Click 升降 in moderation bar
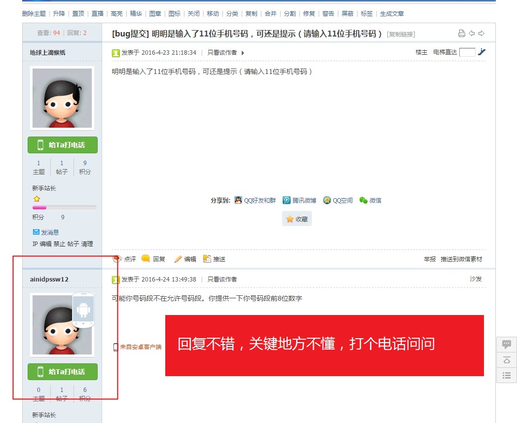The height and width of the screenshot is (423, 517). click(59, 13)
